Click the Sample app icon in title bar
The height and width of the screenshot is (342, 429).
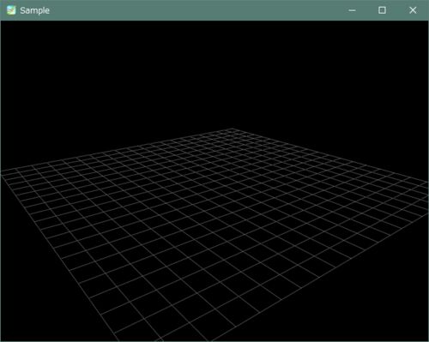pyautogui.click(x=11, y=10)
